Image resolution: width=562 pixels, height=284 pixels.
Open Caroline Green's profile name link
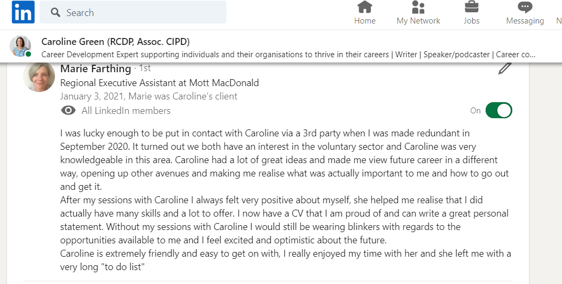coord(116,42)
